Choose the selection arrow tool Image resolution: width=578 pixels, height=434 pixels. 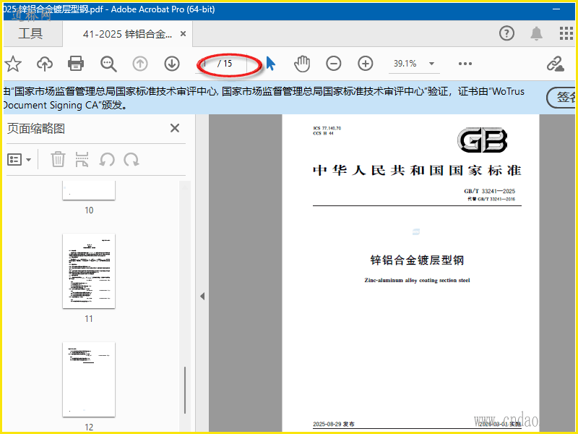tap(270, 64)
